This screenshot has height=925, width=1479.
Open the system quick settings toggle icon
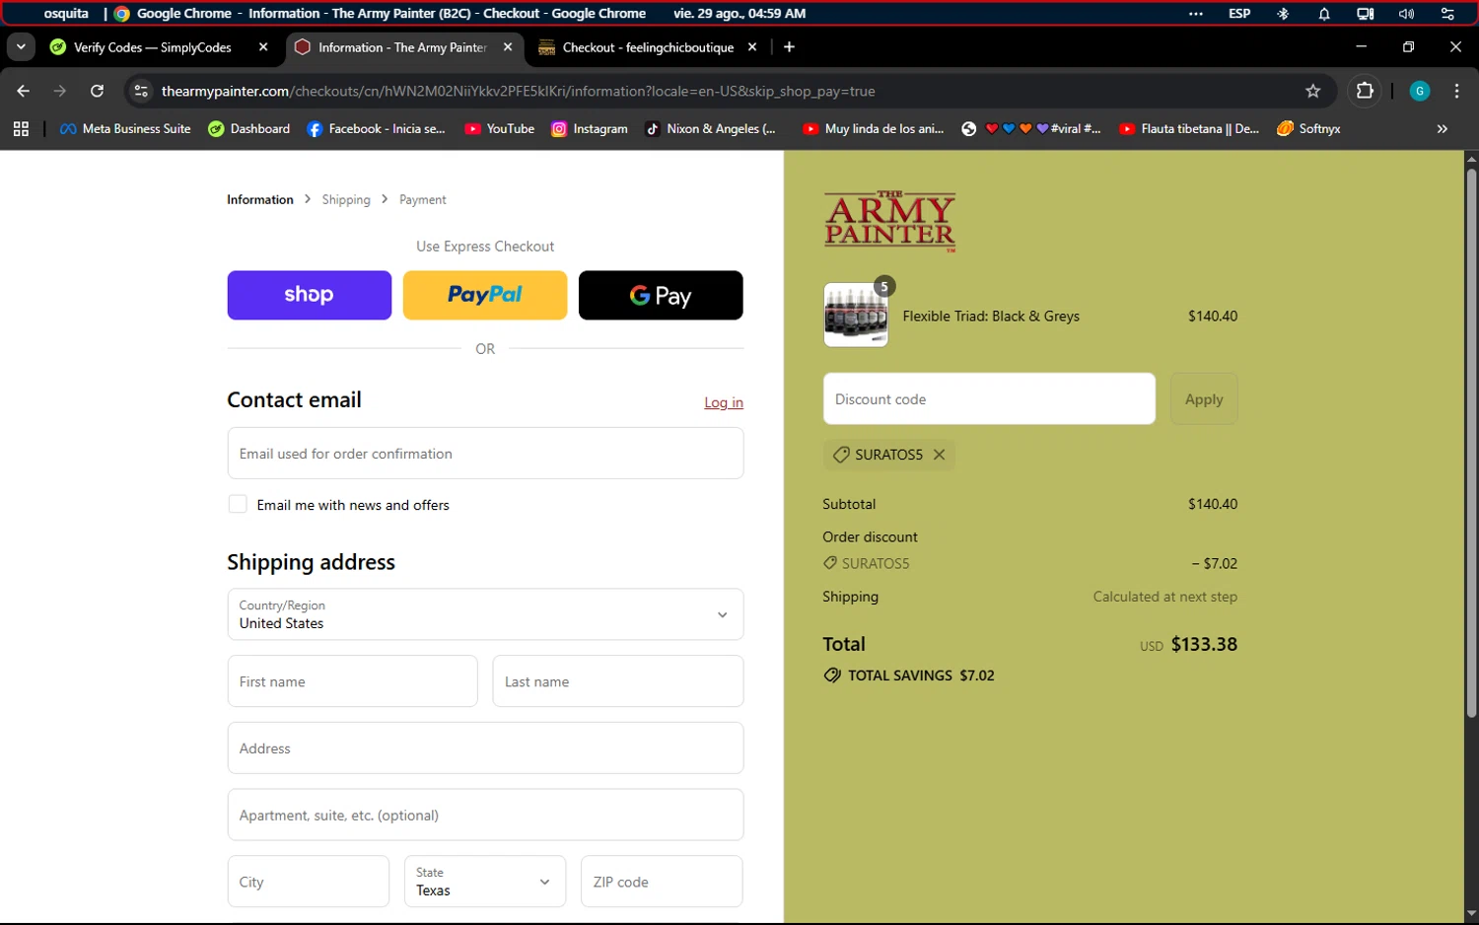pyautogui.click(x=1447, y=14)
